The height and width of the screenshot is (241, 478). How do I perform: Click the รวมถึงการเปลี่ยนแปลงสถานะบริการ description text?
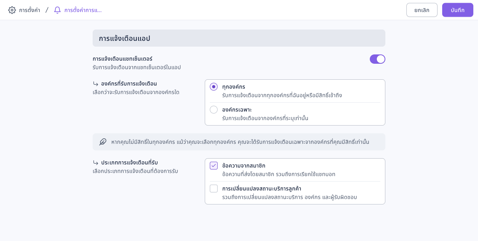tap(290, 197)
